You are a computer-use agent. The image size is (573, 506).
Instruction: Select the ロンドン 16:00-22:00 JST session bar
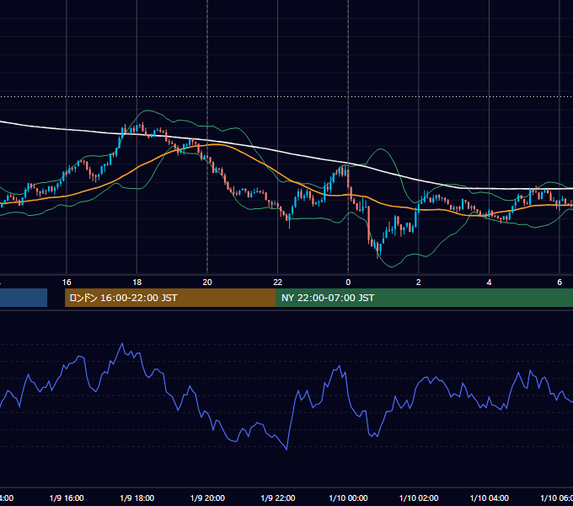(x=170, y=298)
